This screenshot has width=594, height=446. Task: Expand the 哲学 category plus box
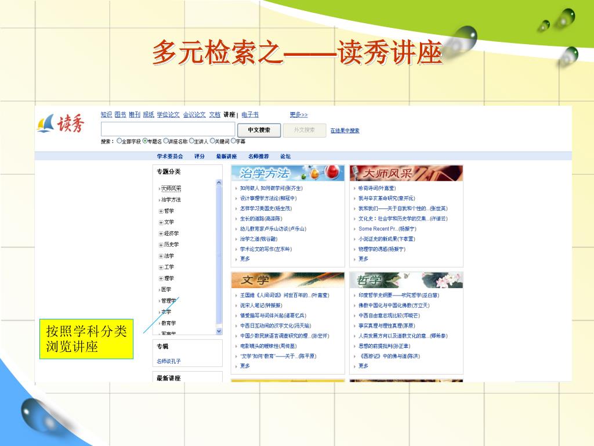coord(161,211)
